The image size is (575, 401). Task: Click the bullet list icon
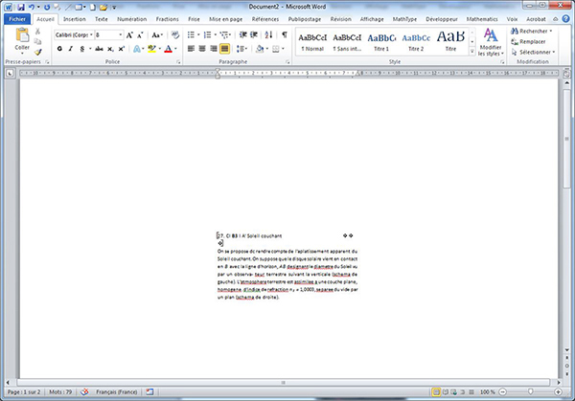(x=192, y=34)
